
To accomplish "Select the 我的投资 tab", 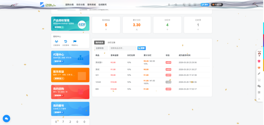I will pos(99,42).
